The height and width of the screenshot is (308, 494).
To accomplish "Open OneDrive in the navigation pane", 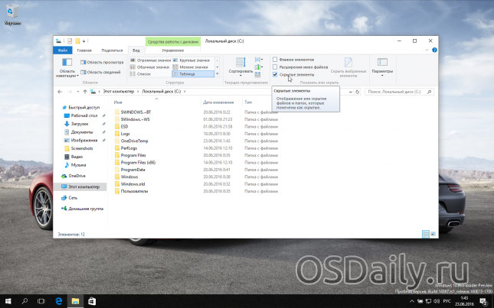I will (77, 176).
